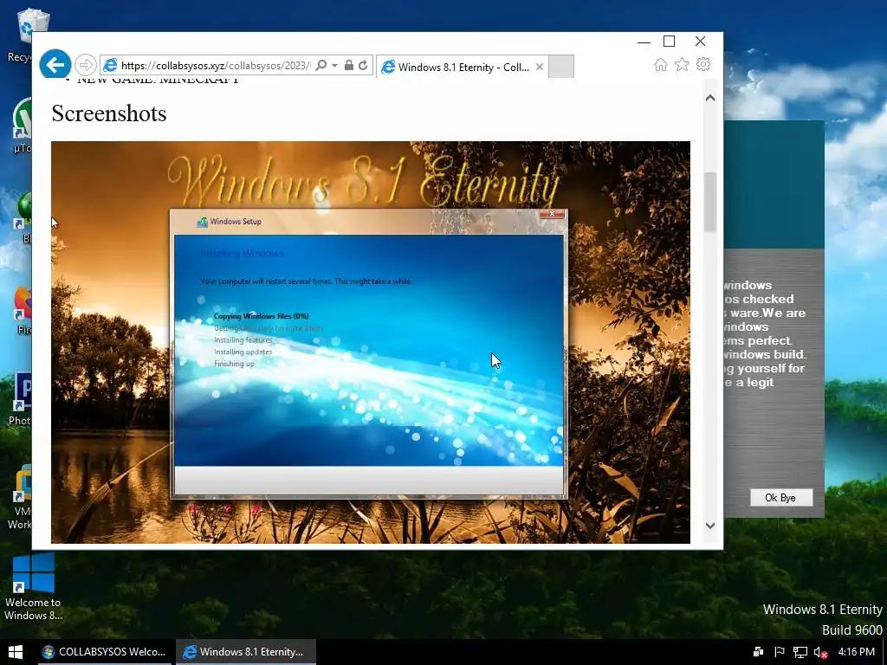Refresh the page with the reload icon
The image size is (887, 665).
coord(363,65)
